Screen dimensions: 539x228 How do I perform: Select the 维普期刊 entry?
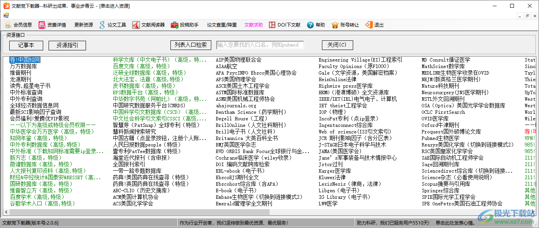pos(20,73)
